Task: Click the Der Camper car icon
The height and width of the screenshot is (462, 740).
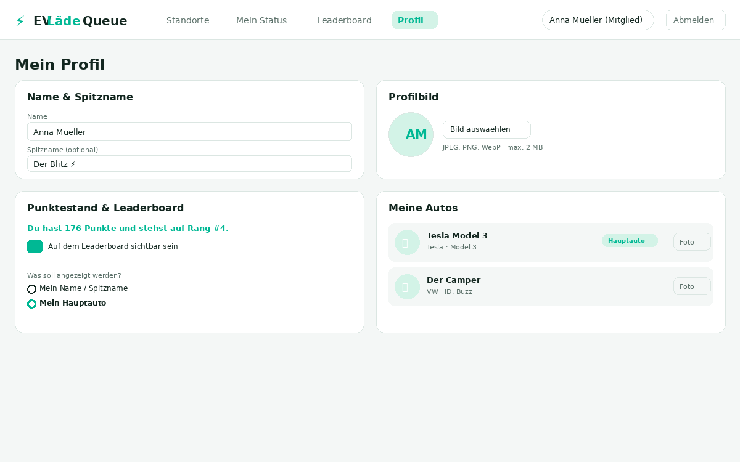Action: (407, 287)
